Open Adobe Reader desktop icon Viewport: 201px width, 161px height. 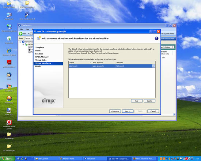pos(9,64)
